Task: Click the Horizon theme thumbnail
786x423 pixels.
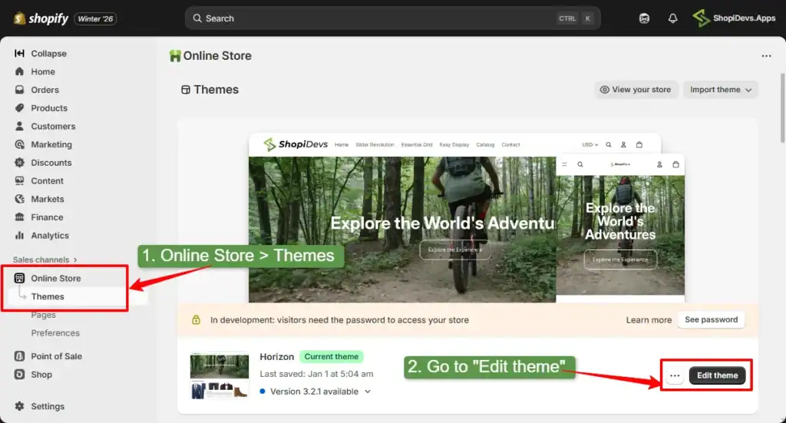Action: (219, 376)
